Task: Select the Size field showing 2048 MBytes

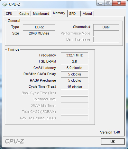Action: pyautogui.click(x=39, y=33)
